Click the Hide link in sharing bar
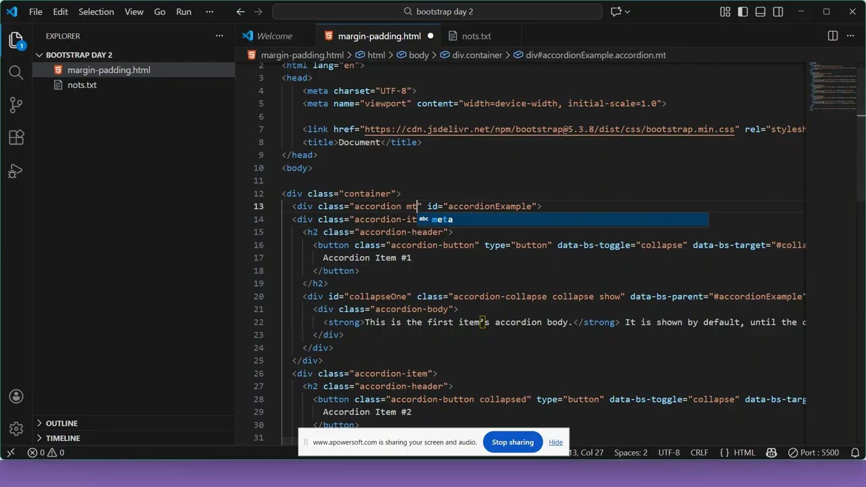866x487 pixels. coord(555,442)
